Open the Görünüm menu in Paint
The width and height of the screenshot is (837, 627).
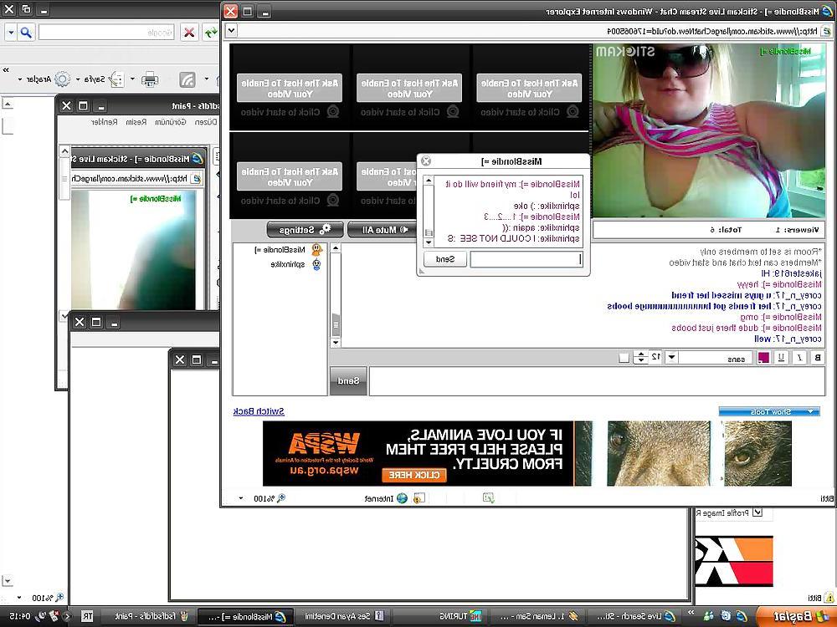coord(170,122)
